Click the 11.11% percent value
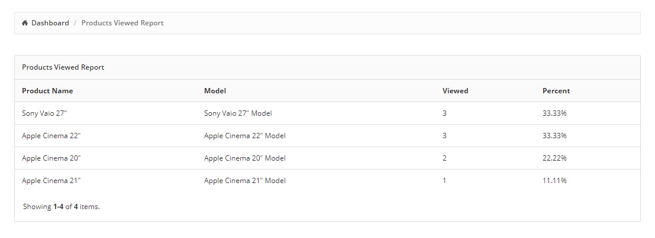 click(x=555, y=181)
